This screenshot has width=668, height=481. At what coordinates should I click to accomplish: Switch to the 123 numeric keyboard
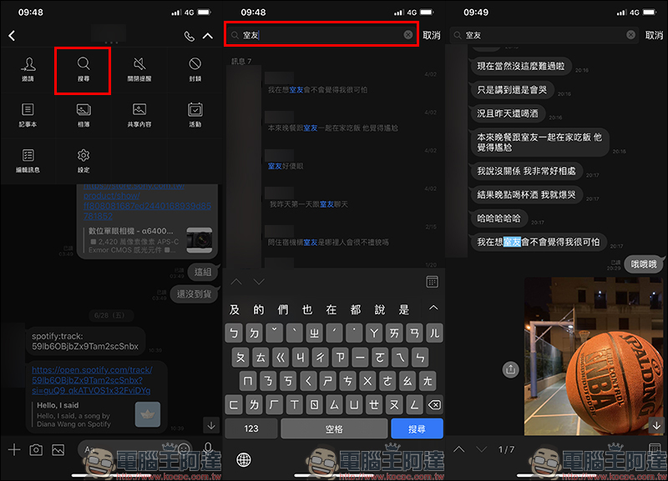click(251, 428)
